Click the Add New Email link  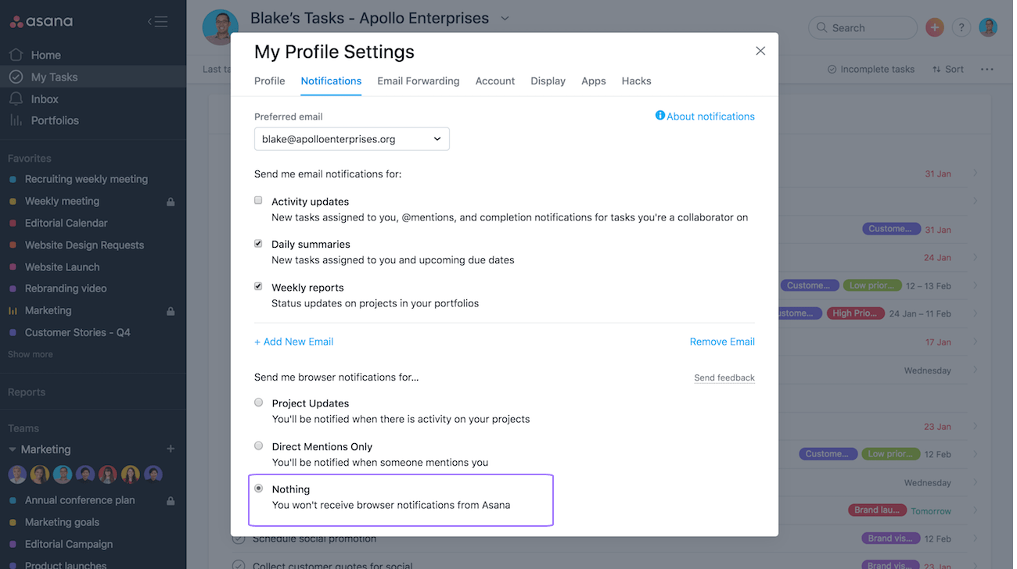[x=294, y=342]
